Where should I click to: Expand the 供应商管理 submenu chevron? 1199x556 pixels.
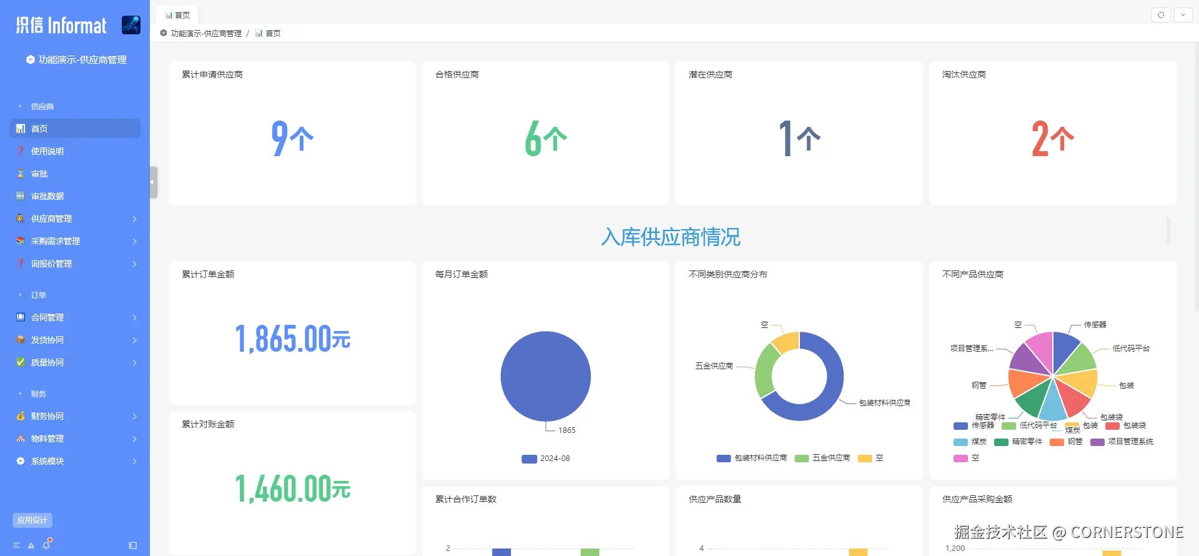point(134,219)
